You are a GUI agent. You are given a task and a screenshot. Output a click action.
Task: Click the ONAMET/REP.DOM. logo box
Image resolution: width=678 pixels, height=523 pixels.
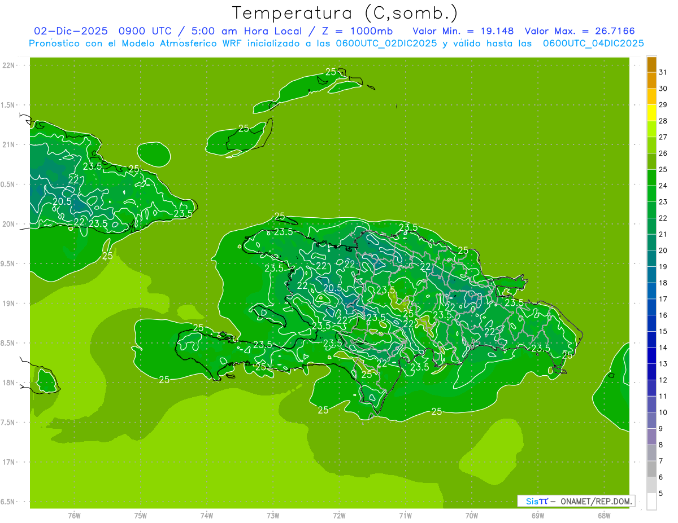tap(576, 501)
